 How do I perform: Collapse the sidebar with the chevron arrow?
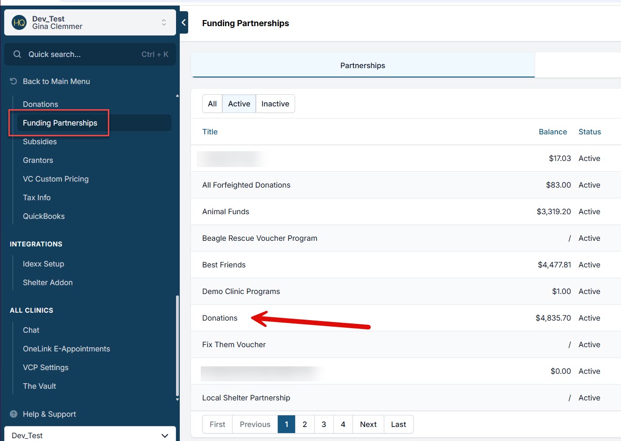pyautogui.click(x=183, y=22)
